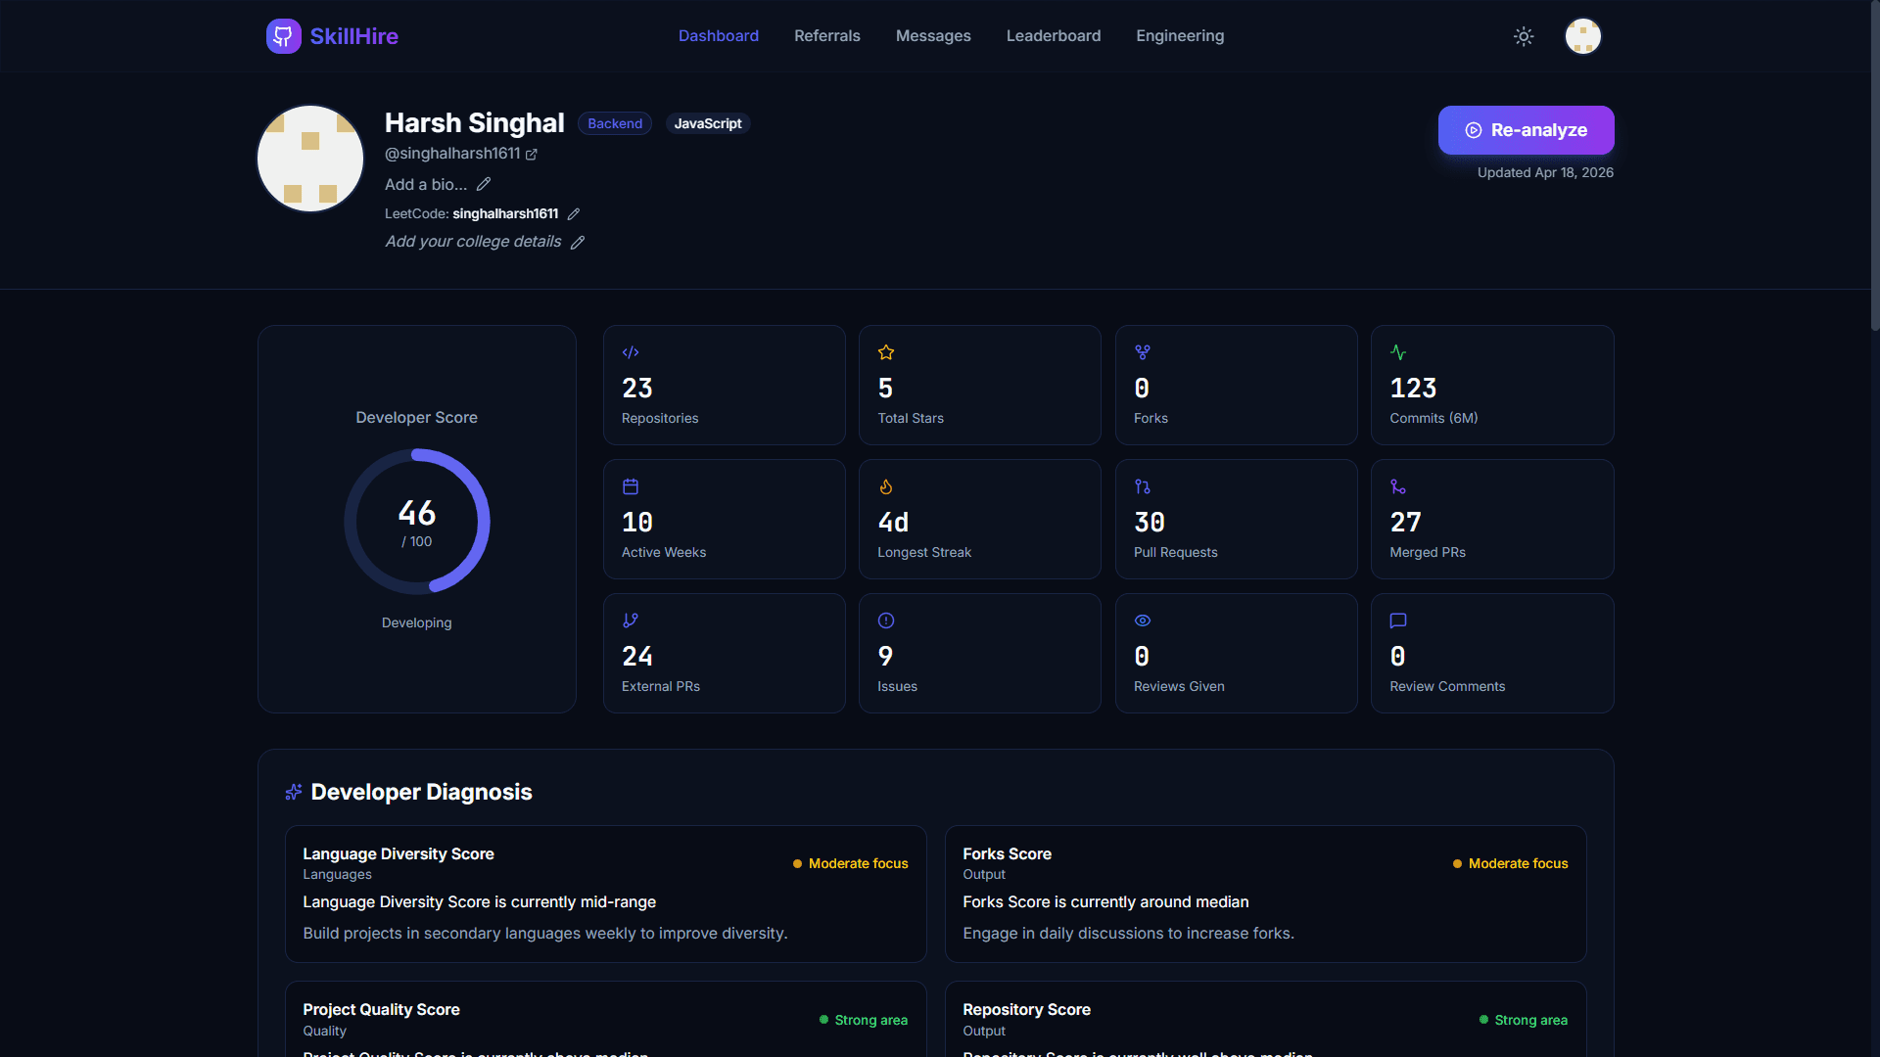Click the pencil icon beside Add a bio

click(x=484, y=184)
